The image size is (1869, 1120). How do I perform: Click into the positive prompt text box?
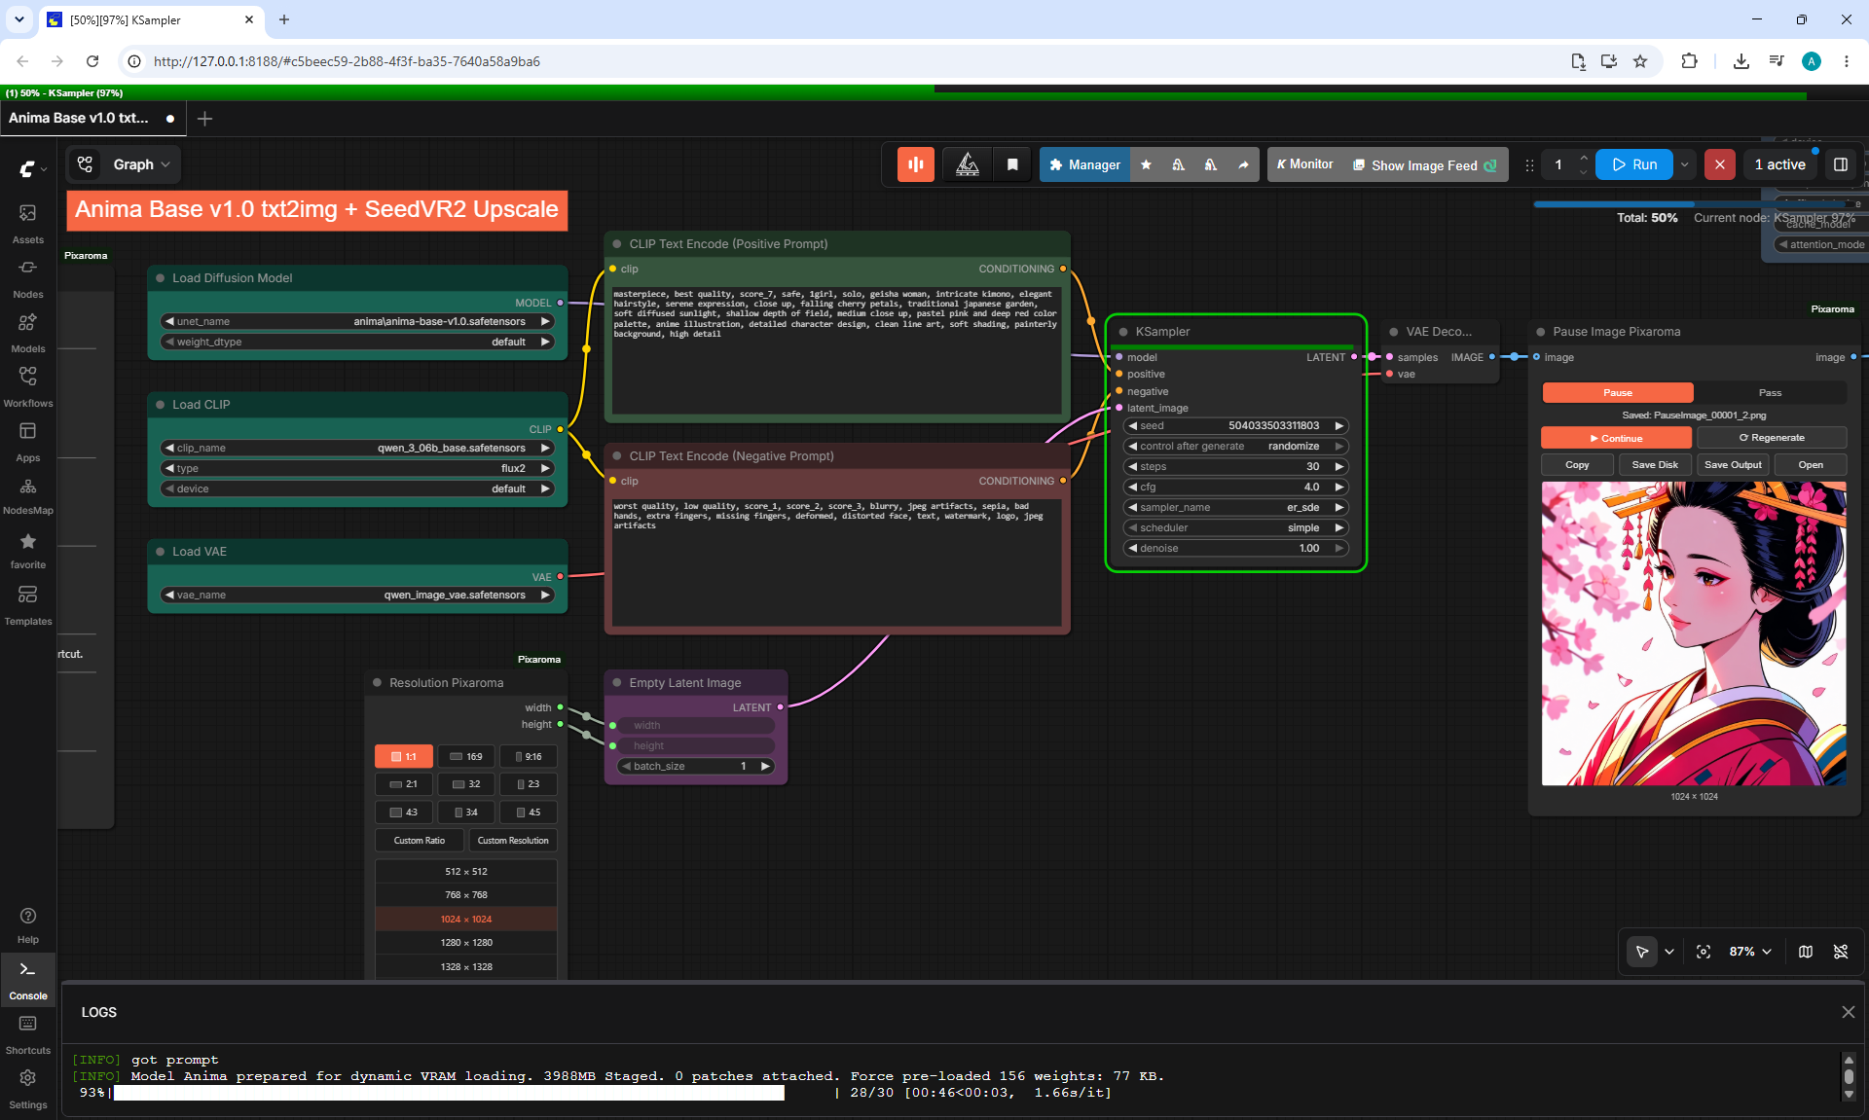[835, 348]
